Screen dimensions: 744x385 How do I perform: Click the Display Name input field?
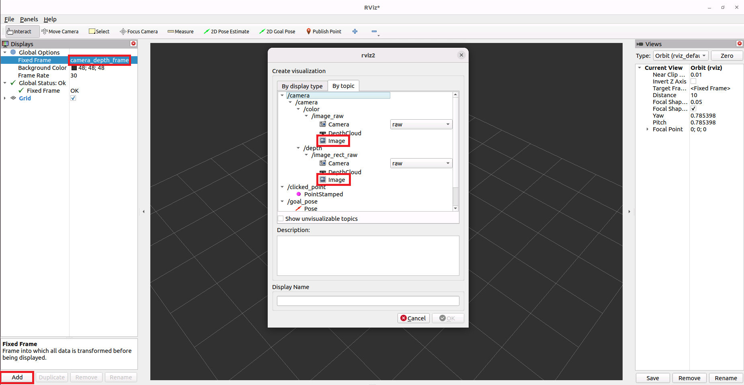tap(368, 301)
